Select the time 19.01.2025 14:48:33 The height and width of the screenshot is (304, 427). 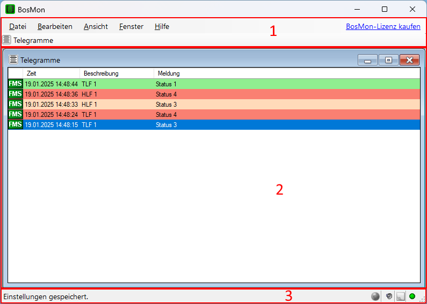pyautogui.click(x=52, y=105)
